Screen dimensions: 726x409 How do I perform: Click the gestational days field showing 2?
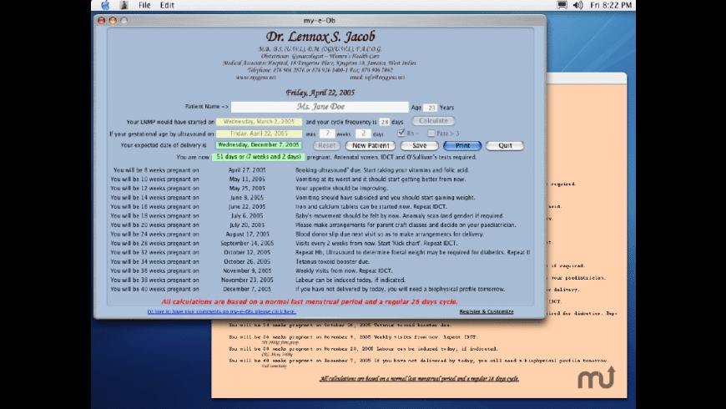[363, 134]
